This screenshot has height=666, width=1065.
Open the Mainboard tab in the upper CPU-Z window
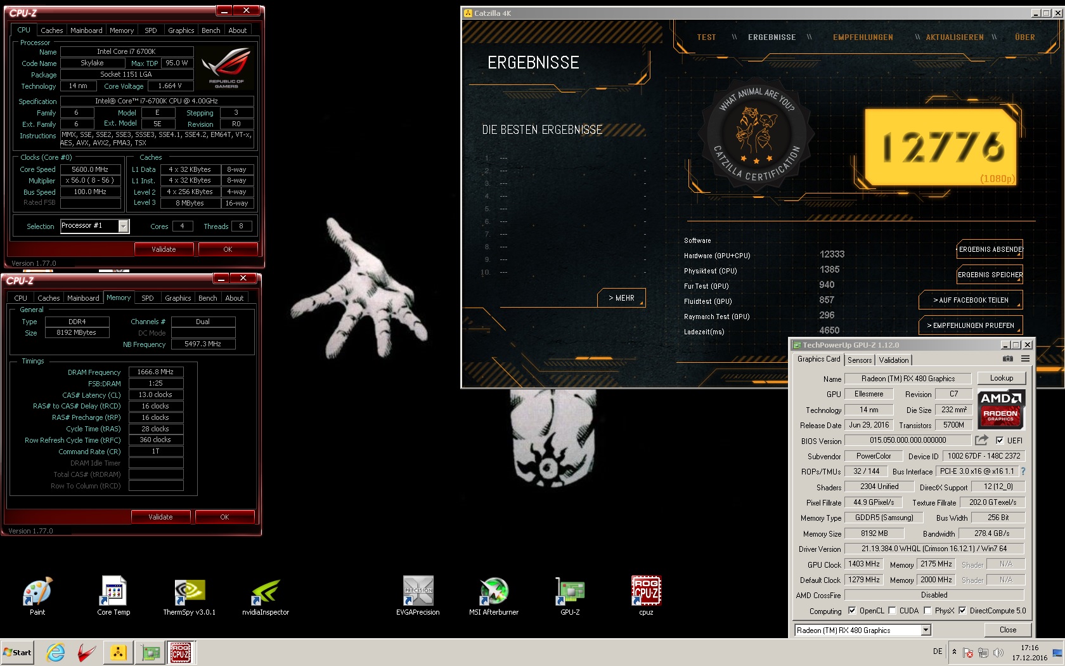tap(86, 30)
